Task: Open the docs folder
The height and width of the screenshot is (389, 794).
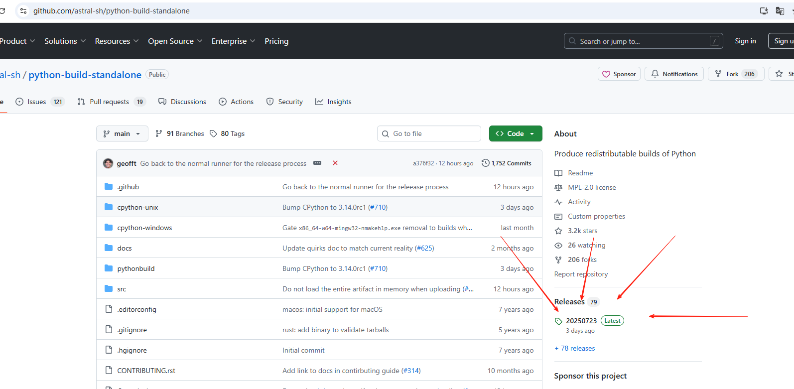Action: (x=125, y=248)
